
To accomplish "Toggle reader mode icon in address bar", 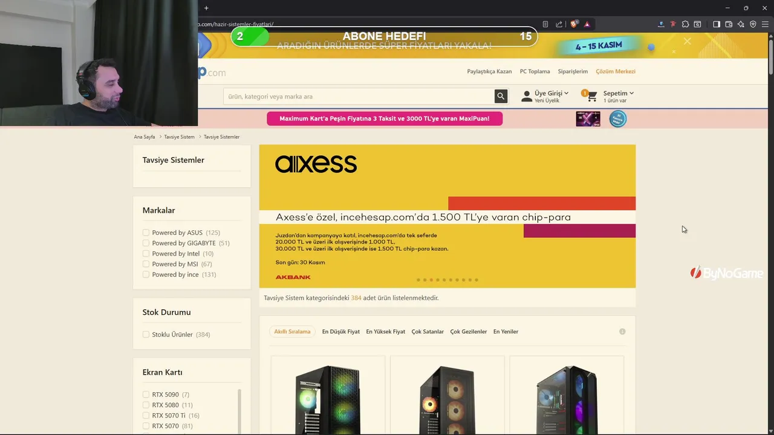I will click(545, 24).
